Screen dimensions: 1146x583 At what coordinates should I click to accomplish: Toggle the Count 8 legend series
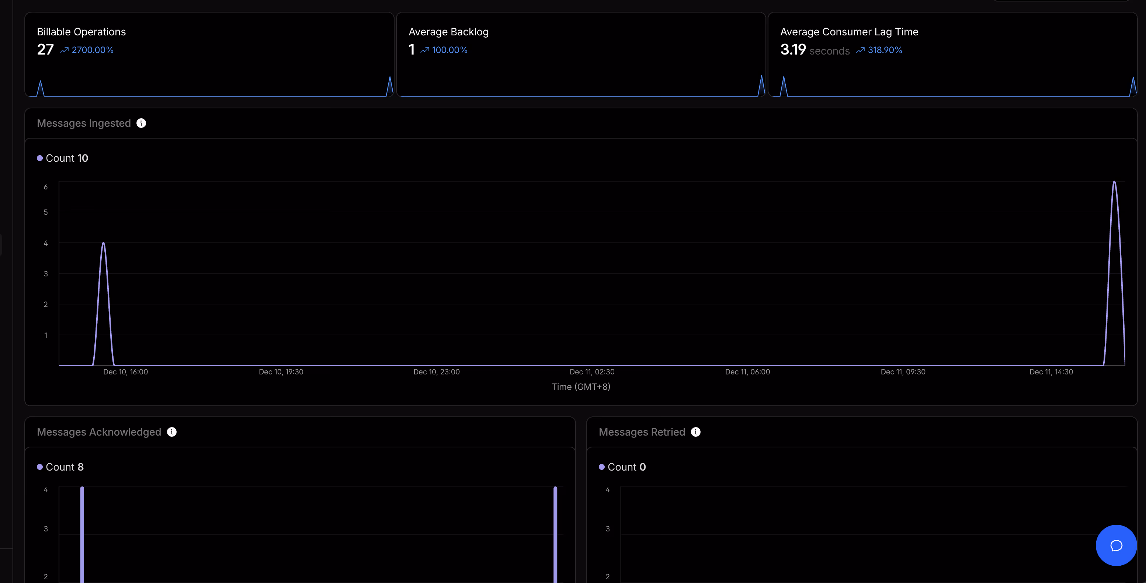(60, 467)
